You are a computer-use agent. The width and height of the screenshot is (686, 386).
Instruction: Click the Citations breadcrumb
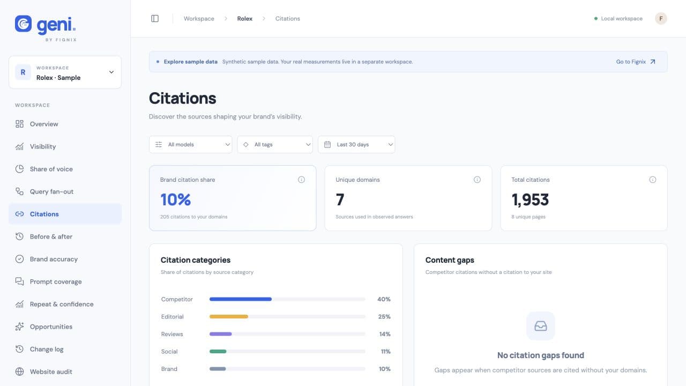pyautogui.click(x=288, y=19)
